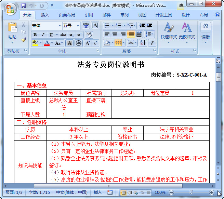Switch to the 开发工具 tab
This screenshot has height=199, width=224.
pyautogui.click(x=164, y=15)
